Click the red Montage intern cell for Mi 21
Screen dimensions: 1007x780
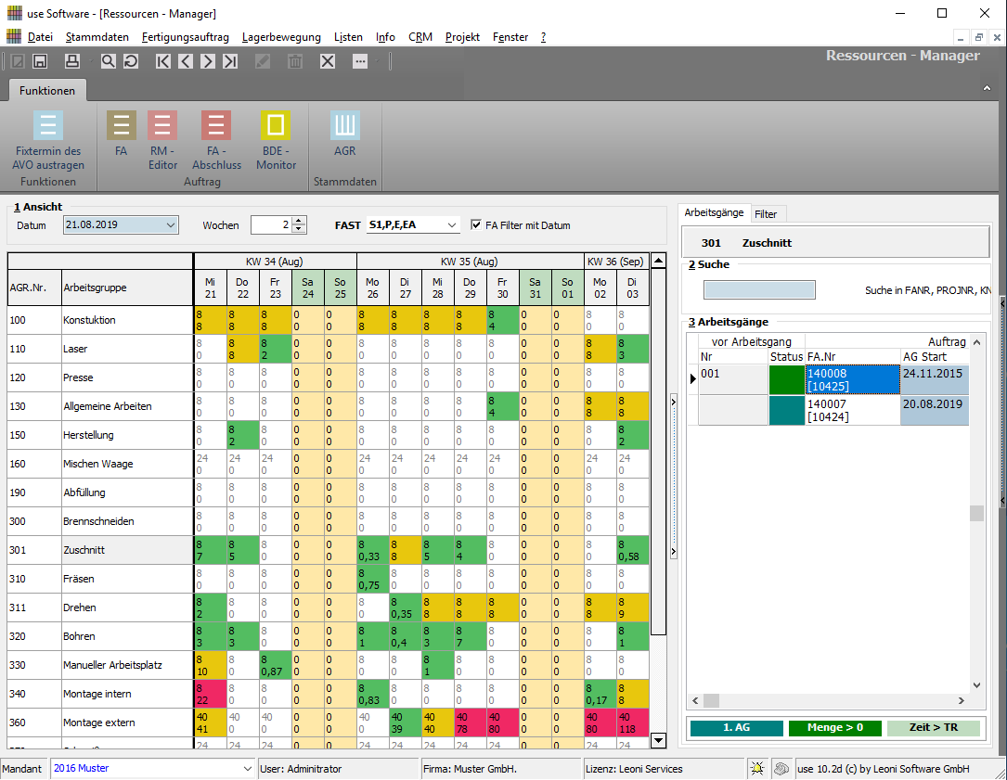click(x=211, y=694)
